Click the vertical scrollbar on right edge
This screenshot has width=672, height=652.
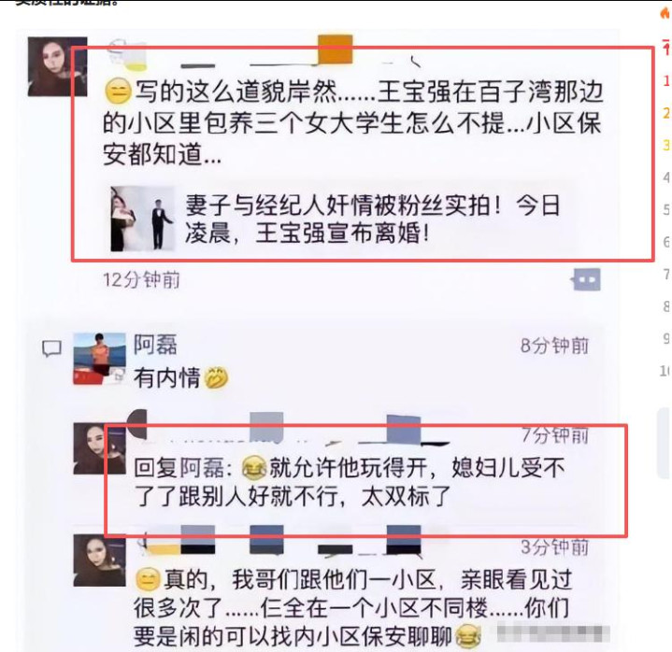point(665,444)
